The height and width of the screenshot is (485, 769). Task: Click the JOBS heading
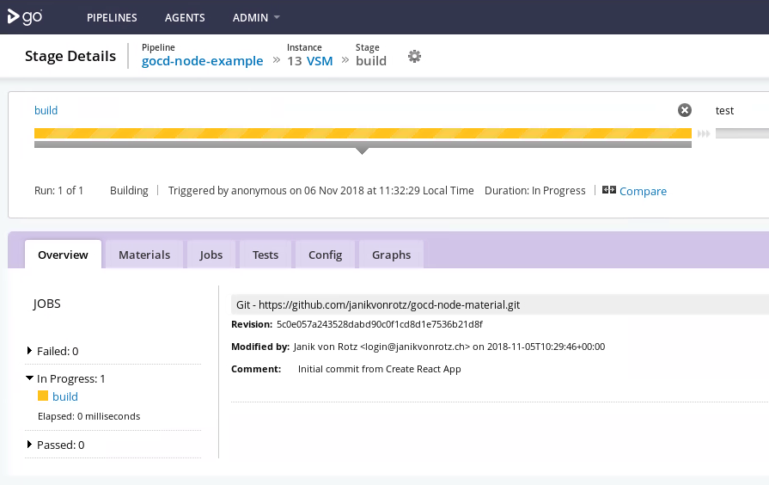pyautogui.click(x=47, y=304)
